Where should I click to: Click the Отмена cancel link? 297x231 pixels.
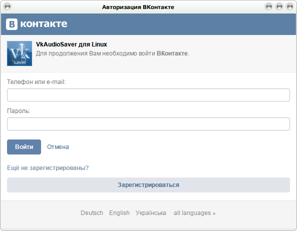click(58, 147)
